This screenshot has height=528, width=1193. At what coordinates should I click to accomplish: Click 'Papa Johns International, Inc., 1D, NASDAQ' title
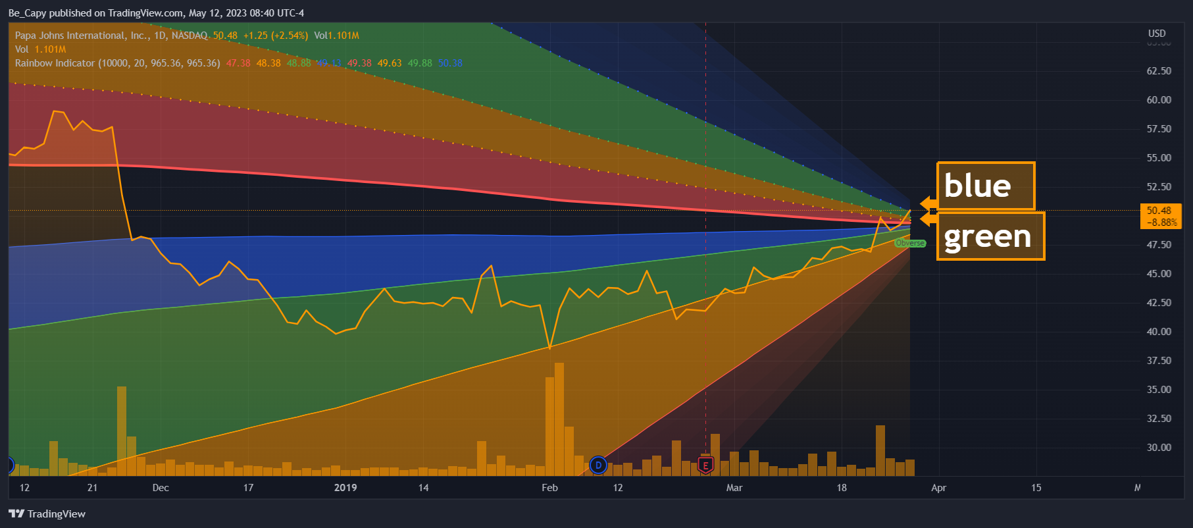point(111,36)
